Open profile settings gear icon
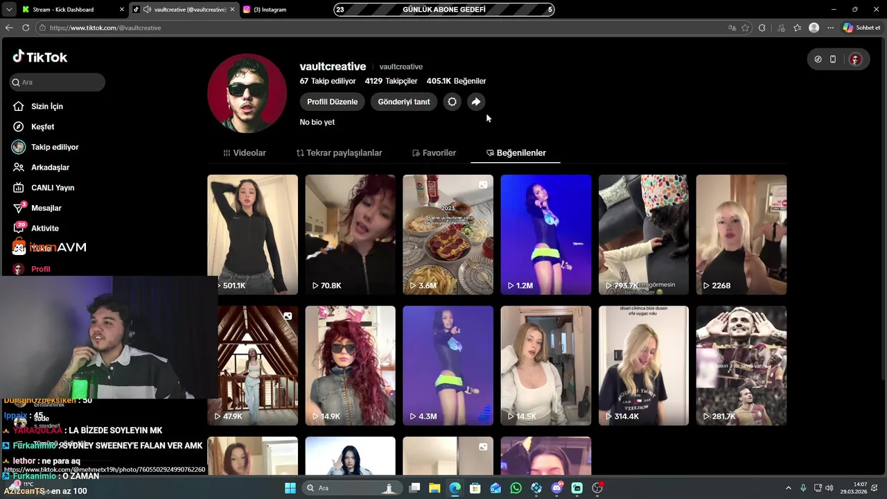This screenshot has height=499, width=887. (452, 102)
